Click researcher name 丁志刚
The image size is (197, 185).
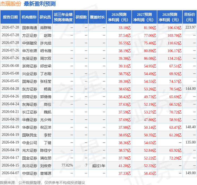46,74
